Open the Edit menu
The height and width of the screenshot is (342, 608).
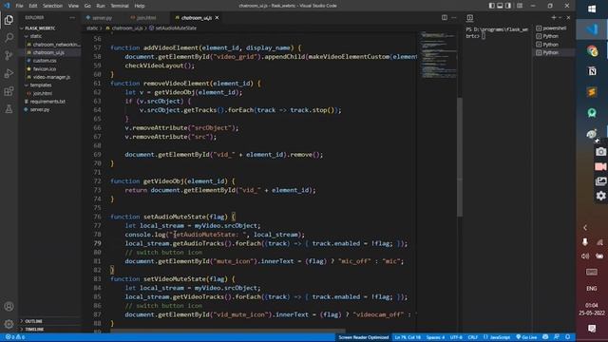coord(33,6)
